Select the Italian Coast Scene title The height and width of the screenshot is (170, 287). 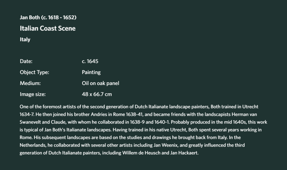pyautogui.click(x=48, y=29)
